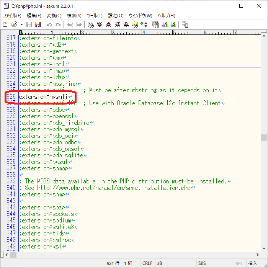Open the 検索(S) menu

[74, 16]
